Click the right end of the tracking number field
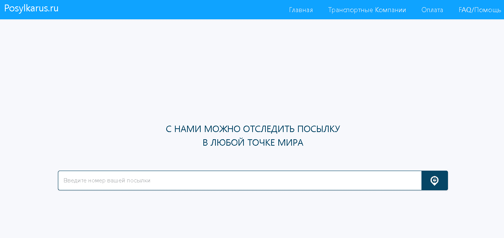Image resolution: width=504 pixels, height=238 pixels. click(x=413, y=180)
